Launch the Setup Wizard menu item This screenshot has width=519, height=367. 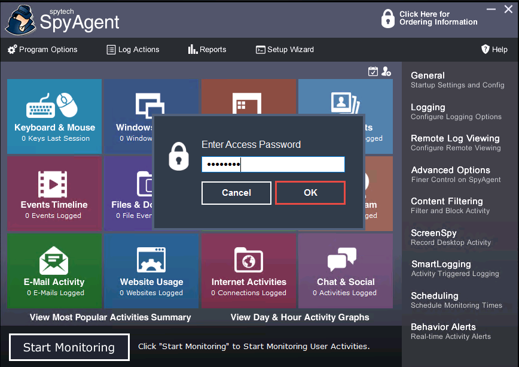[285, 50]
